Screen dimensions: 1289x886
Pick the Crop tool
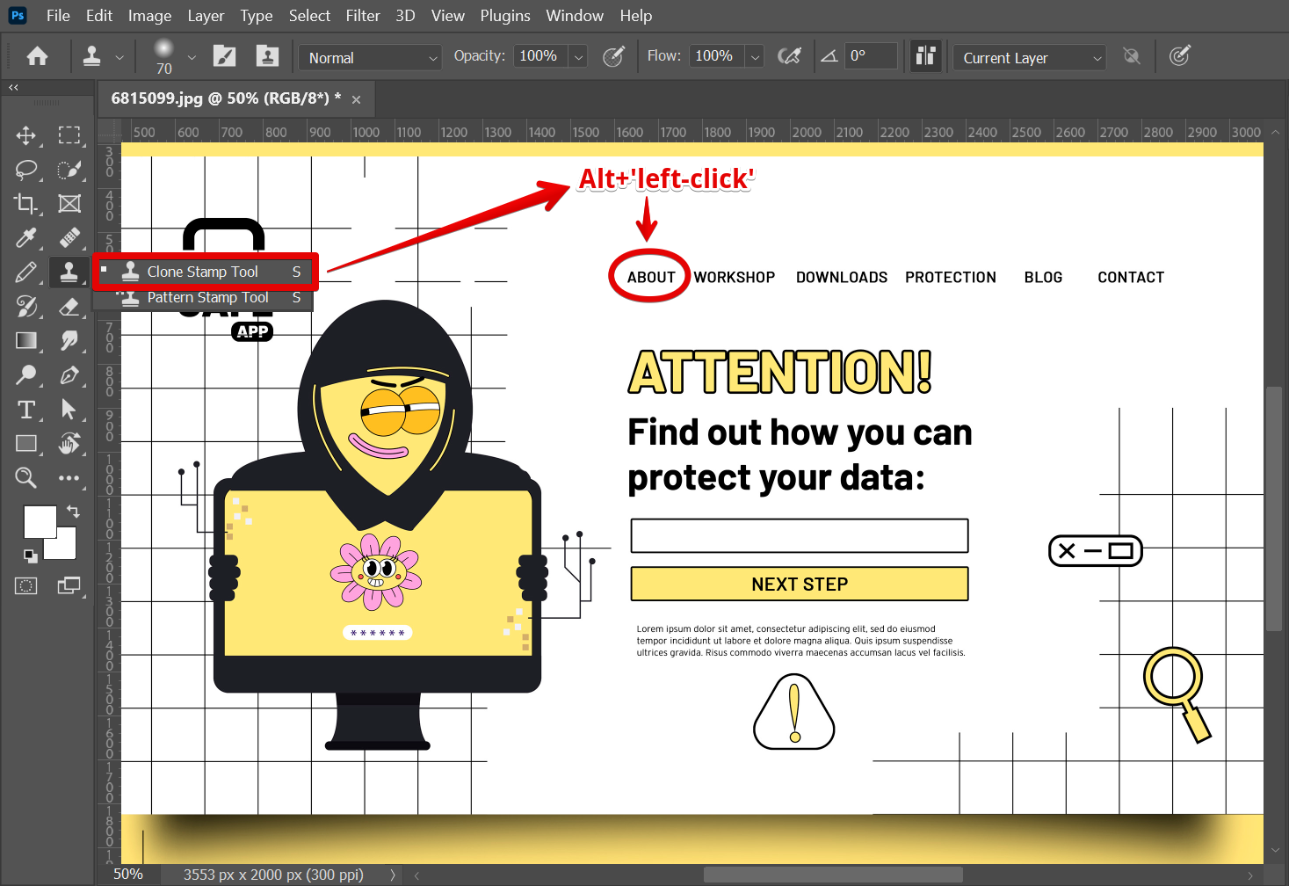(x=25, y=204)
